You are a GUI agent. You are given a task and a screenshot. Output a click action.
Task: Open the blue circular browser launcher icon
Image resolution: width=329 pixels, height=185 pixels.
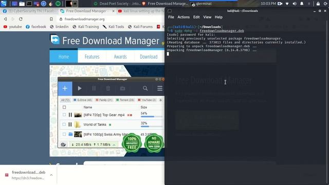click(x=43, y=4)
